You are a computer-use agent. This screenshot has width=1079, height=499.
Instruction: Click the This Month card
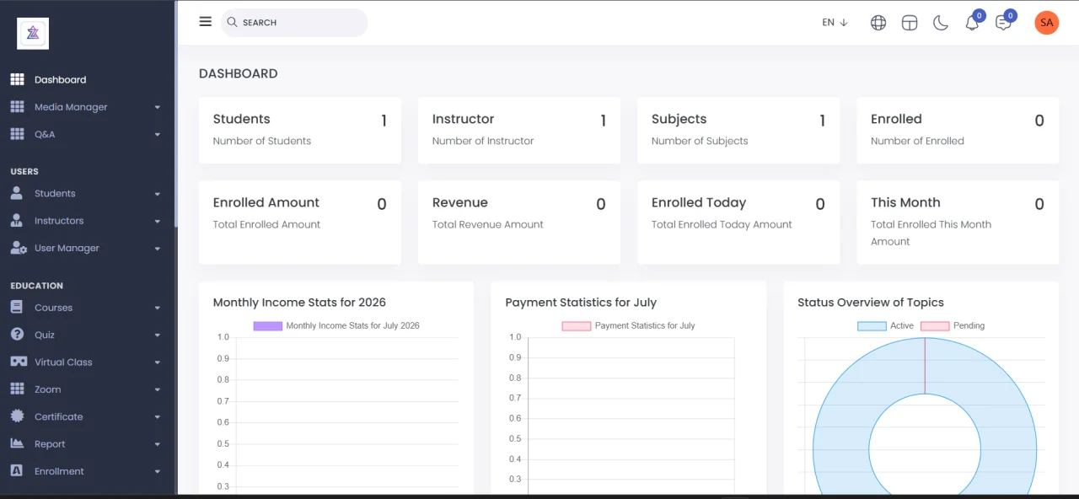tap(958, 222)
